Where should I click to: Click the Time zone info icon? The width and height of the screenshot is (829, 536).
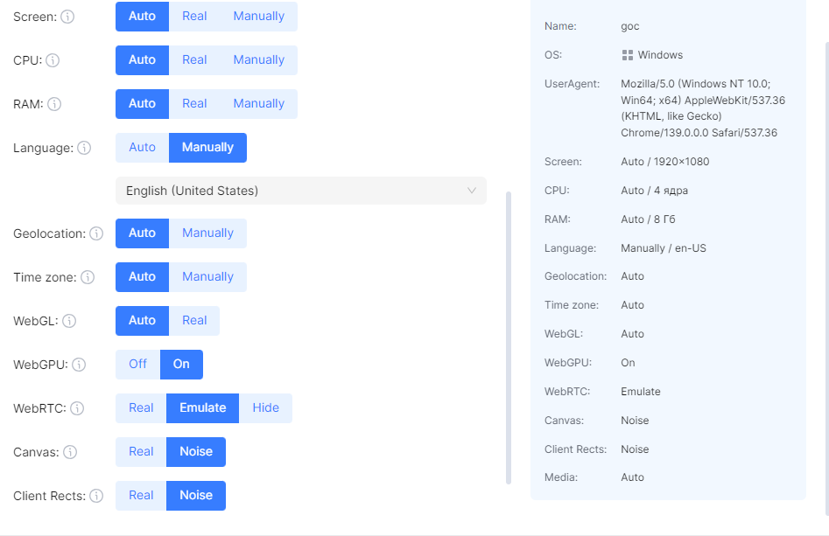[88, 277]
